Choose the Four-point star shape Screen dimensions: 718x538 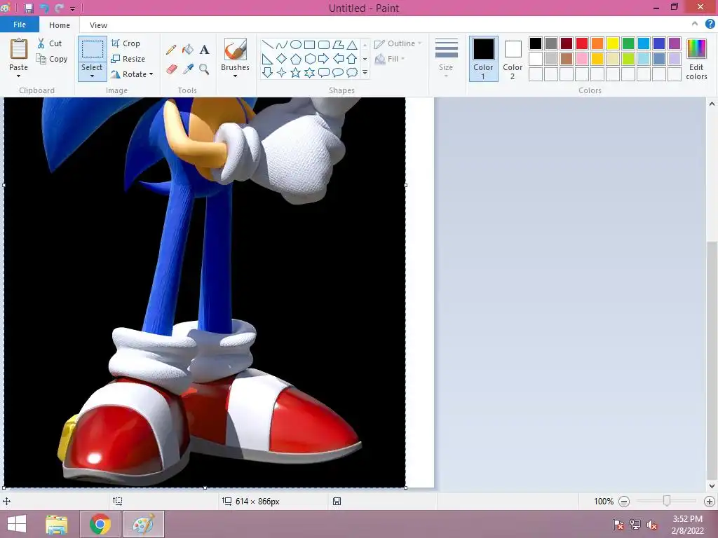(282, 72)
